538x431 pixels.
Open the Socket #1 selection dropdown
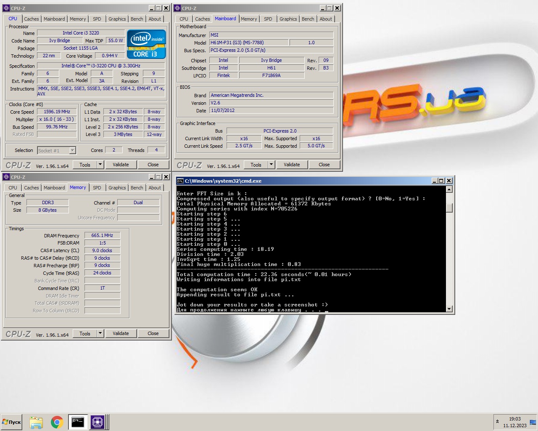(x=72, y=150)
